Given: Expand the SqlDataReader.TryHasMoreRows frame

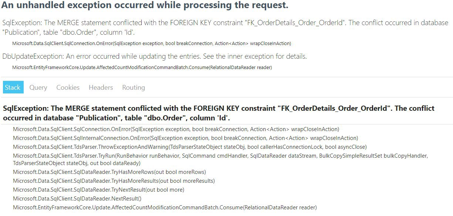Looking at the screenshot, I should [109, 172].
